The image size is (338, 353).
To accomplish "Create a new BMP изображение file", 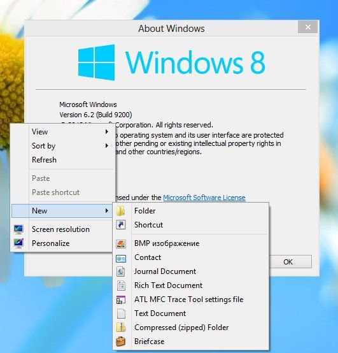I will coord(191,243).
